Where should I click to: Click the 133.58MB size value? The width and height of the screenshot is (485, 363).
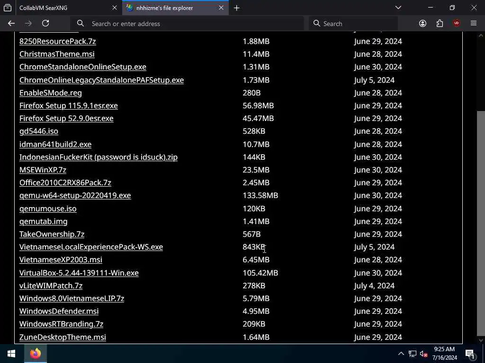[260, 196]
